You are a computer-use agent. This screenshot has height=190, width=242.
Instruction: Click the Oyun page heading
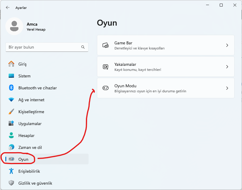107,23
